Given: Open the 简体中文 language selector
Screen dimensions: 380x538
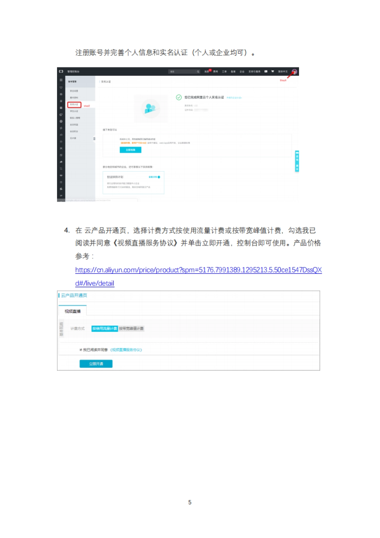Looking at the screenshot, I should (x=283, y=72).
